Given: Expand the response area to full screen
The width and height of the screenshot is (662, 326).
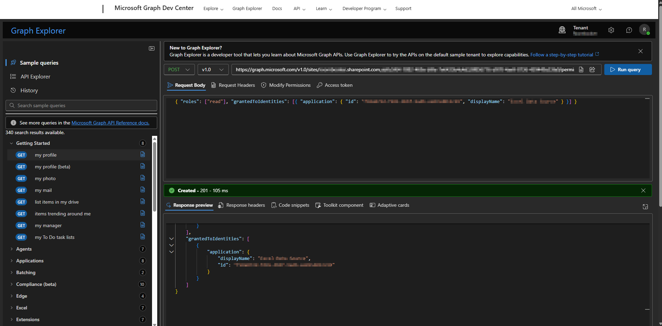Looking at the screenshot, I should (x=645, y=207).
